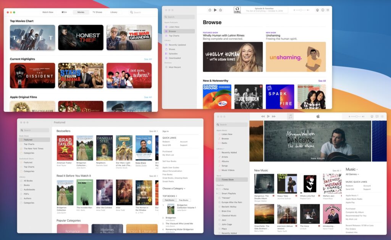Switch to TV Shows tab
The width and height of the screenshot is (391, 240).
pos(97,12)
